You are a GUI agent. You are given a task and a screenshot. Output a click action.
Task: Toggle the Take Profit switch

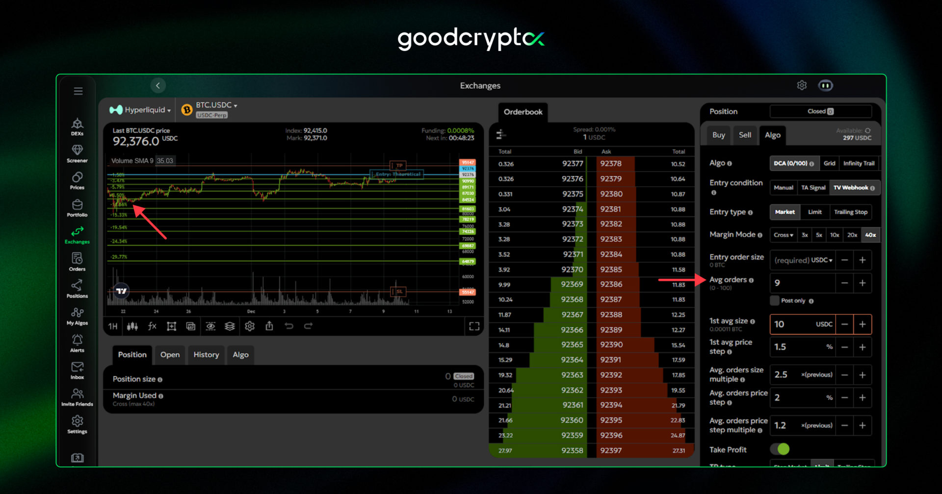[780, 449]
